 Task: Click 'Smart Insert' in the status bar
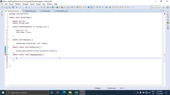(x=112, y=88)
